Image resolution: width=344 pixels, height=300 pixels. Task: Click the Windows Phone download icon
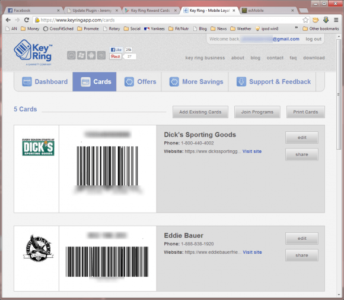(81, 55)
